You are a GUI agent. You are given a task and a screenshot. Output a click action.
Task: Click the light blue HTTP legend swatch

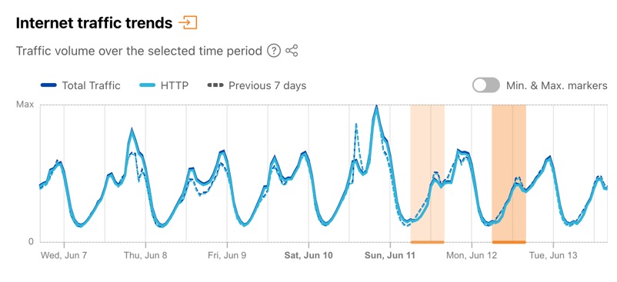[148, 85]
